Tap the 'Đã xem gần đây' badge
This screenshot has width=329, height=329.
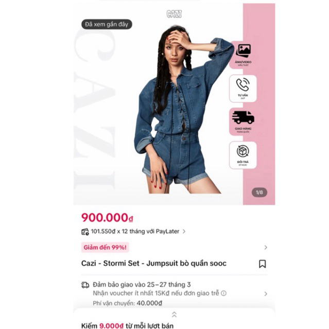click(x=107, y=24)
